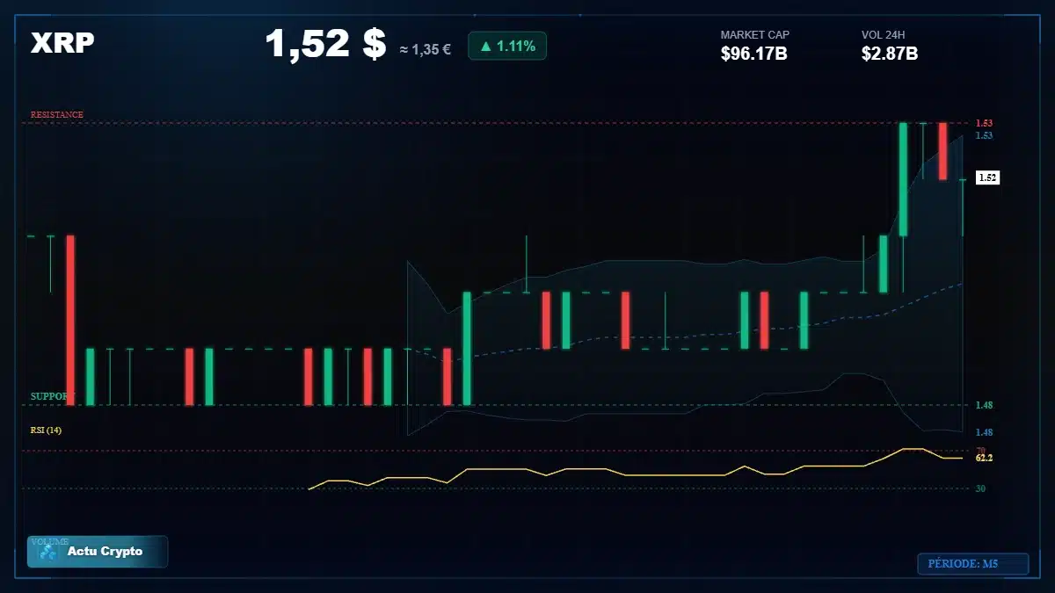
Task: Click the $2.87B volume value
Action: [x=890, y=54]
